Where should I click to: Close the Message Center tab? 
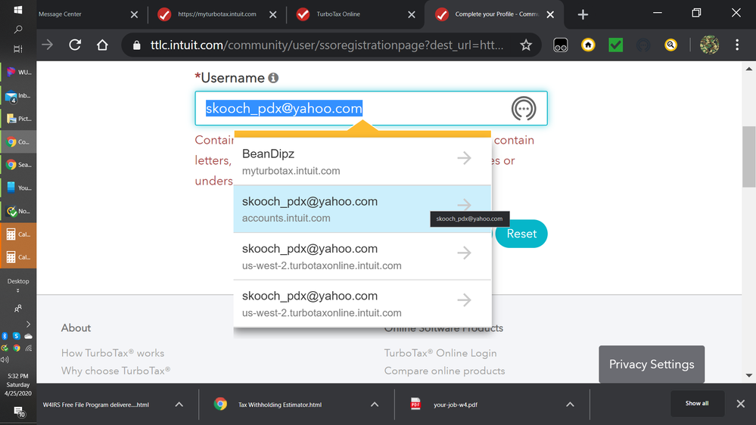pos(134,14)
